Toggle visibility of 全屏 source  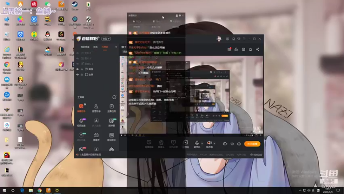tap(77, 75)
